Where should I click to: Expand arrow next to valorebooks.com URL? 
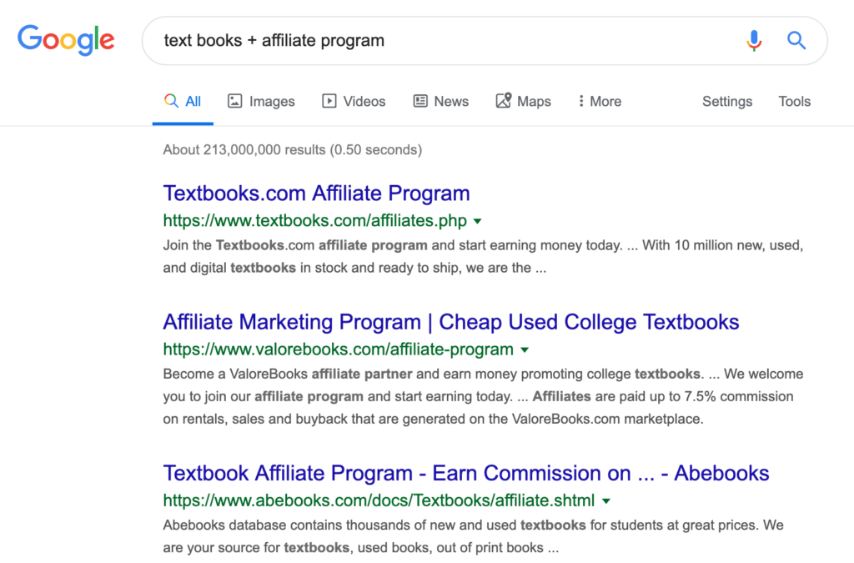525,349
